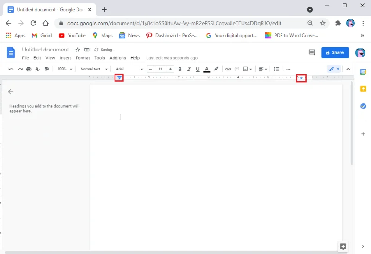
Task: Open Google Keep side panel
Action: [x=363, y=89]
